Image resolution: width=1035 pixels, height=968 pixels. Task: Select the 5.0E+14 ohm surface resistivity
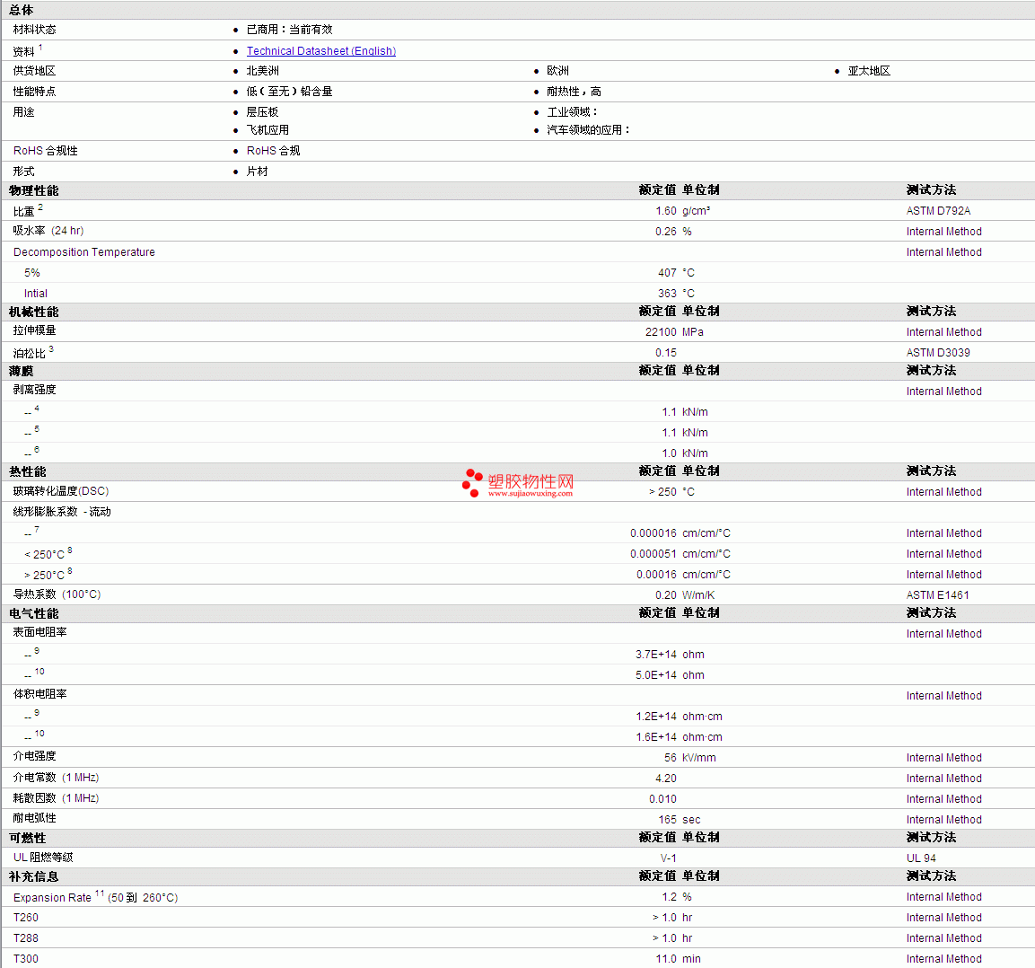670,675
